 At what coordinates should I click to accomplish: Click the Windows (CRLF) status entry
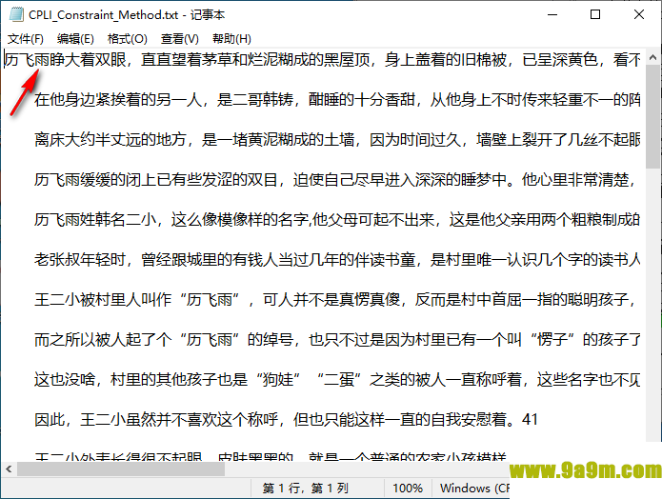coord(474,489)
